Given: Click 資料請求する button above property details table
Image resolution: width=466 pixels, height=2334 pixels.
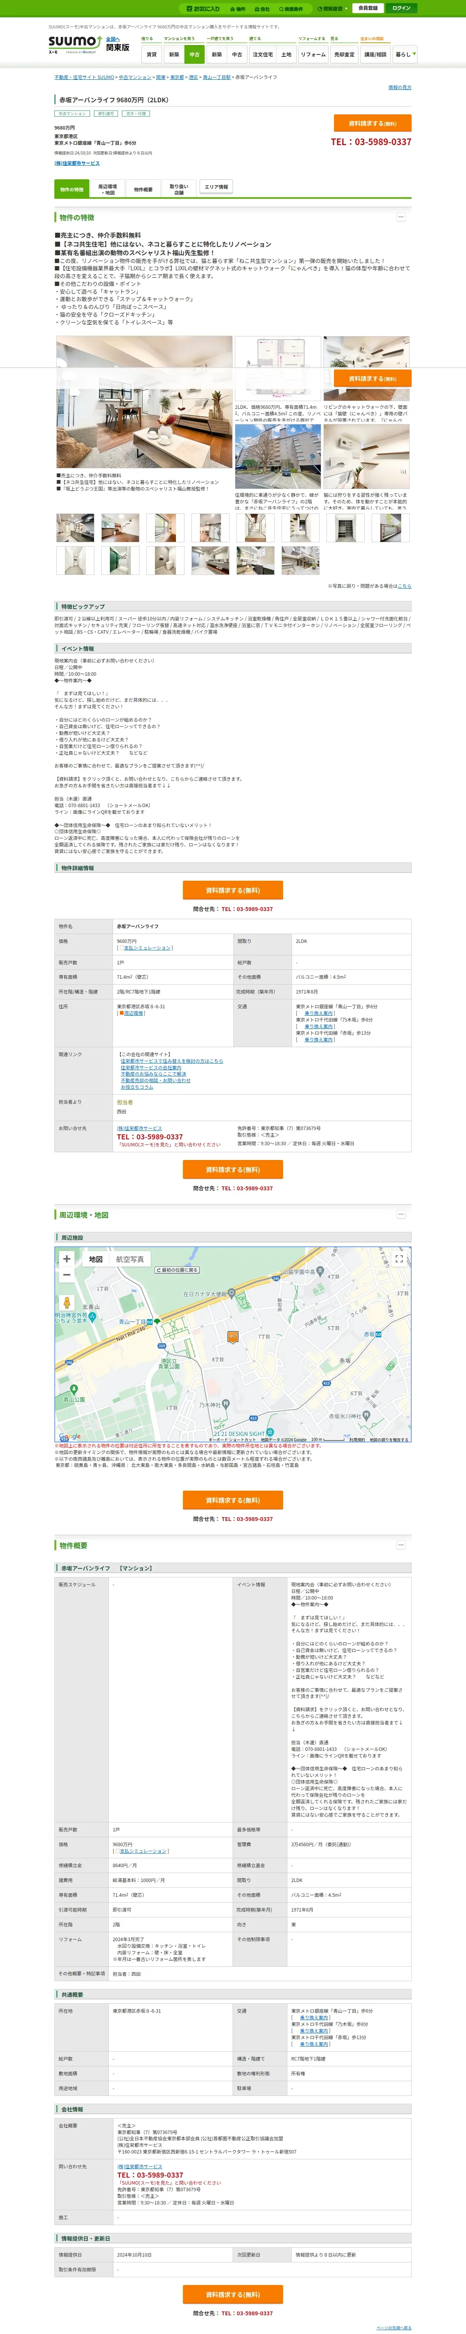Looking at the screenshot, I should click(x=233, y=890).
